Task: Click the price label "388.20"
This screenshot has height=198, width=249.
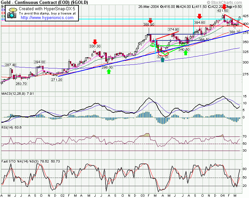Action: [x=235, y=32]
